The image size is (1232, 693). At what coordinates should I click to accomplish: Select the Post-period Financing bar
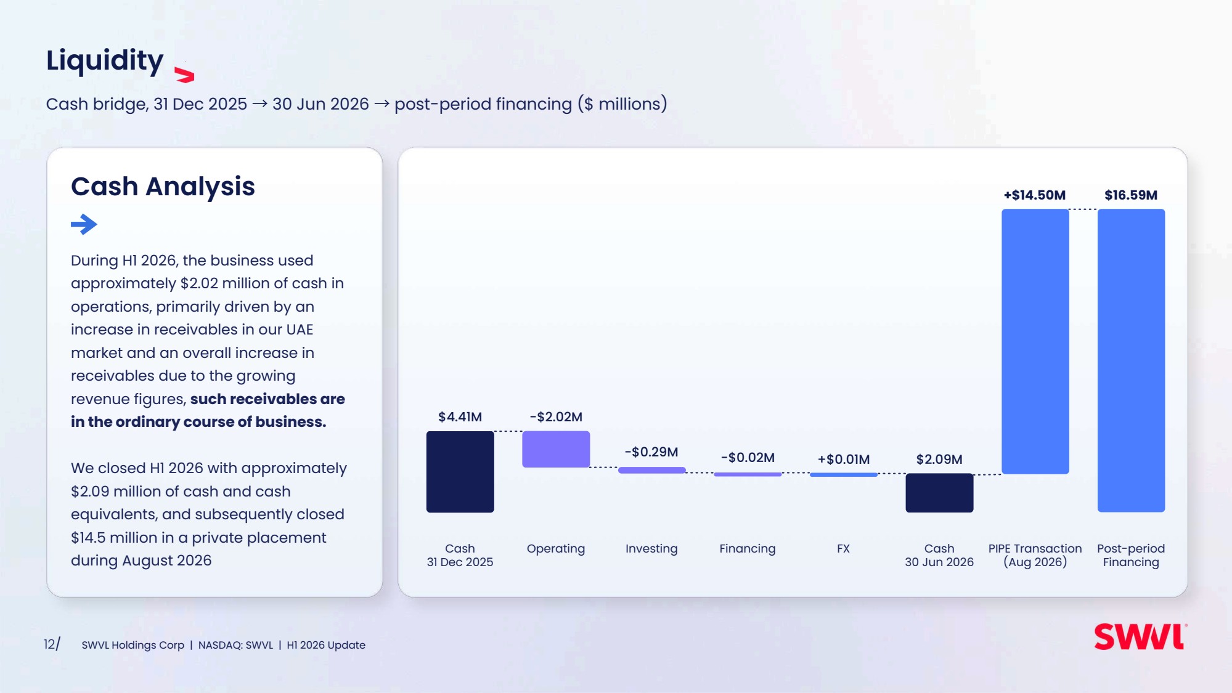[x=1131, y=360]
